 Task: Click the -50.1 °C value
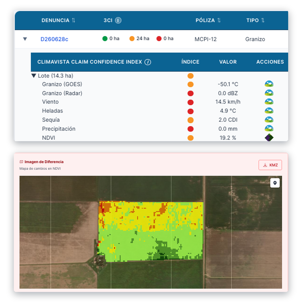pyautogui.click(x=228, y=84)
